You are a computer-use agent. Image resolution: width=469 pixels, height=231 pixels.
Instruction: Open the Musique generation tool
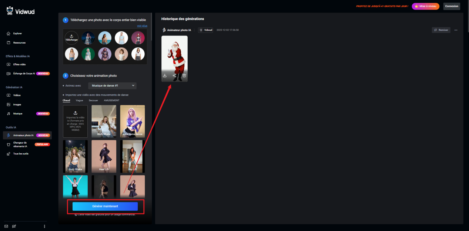coord(17,113)
